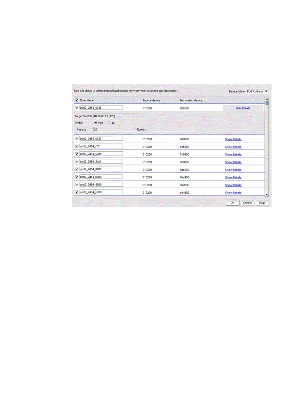
Task: Click the vertical scrollbar thumb
Action: [x=267, y=103]
